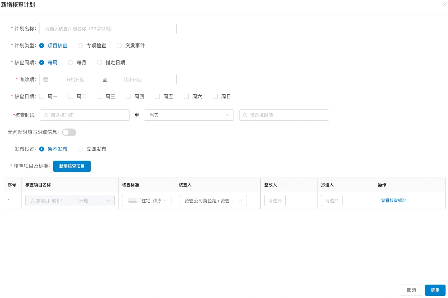Select 立即发布 publish option
The height and width of the screenshot is (298, 448).
coord(92,149)
